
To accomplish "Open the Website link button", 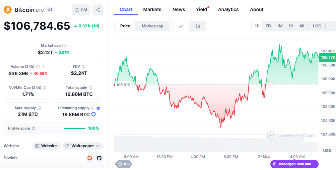I will [x=46, y=146].
